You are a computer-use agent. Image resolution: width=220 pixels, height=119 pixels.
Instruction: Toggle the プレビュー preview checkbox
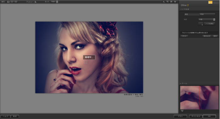[x=36, y=2]
